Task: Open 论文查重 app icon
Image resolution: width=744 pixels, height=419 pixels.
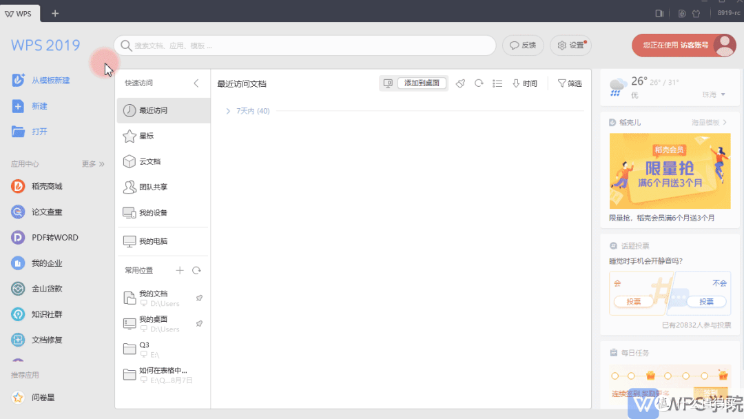Action: pos(18,212)
